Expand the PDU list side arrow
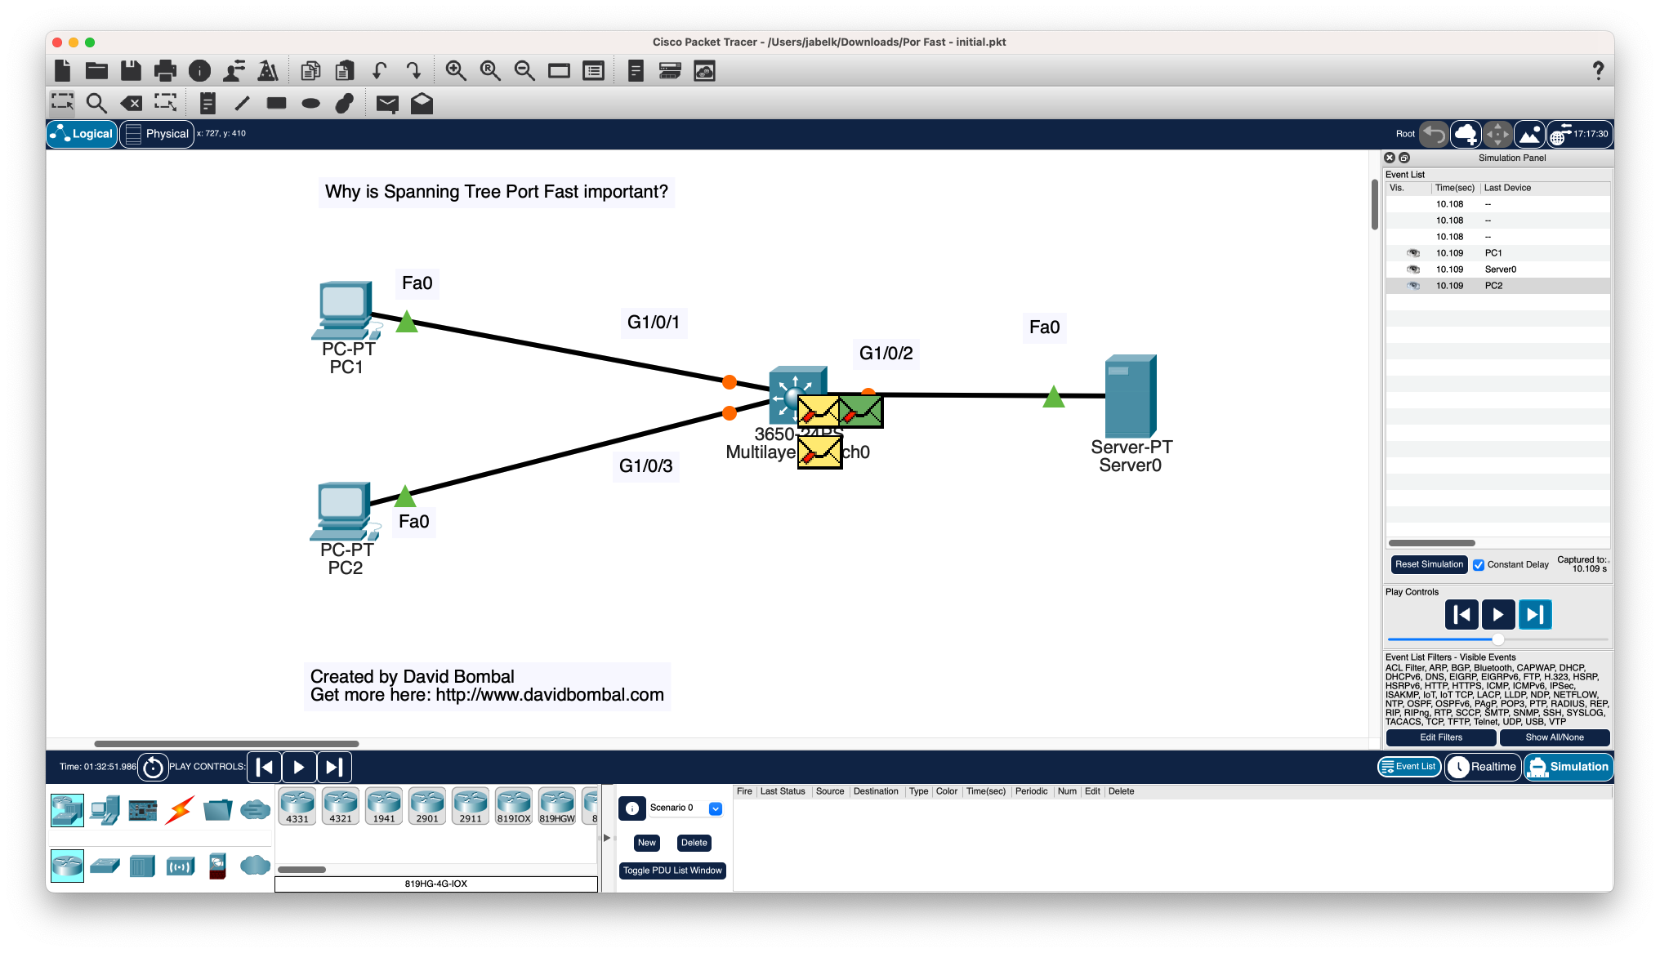The image size is (1660, 953). click(607, 838)
